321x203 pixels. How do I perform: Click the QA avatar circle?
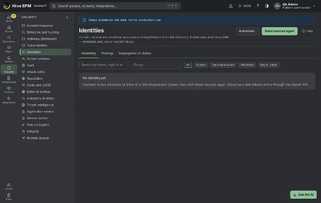point(277,6)
